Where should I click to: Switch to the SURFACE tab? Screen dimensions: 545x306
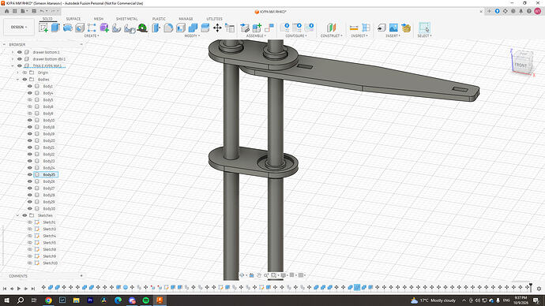(73, 19)
